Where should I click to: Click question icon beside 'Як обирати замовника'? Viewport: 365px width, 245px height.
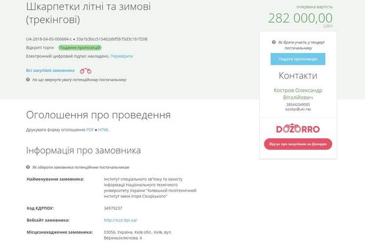tap(28, 167)
